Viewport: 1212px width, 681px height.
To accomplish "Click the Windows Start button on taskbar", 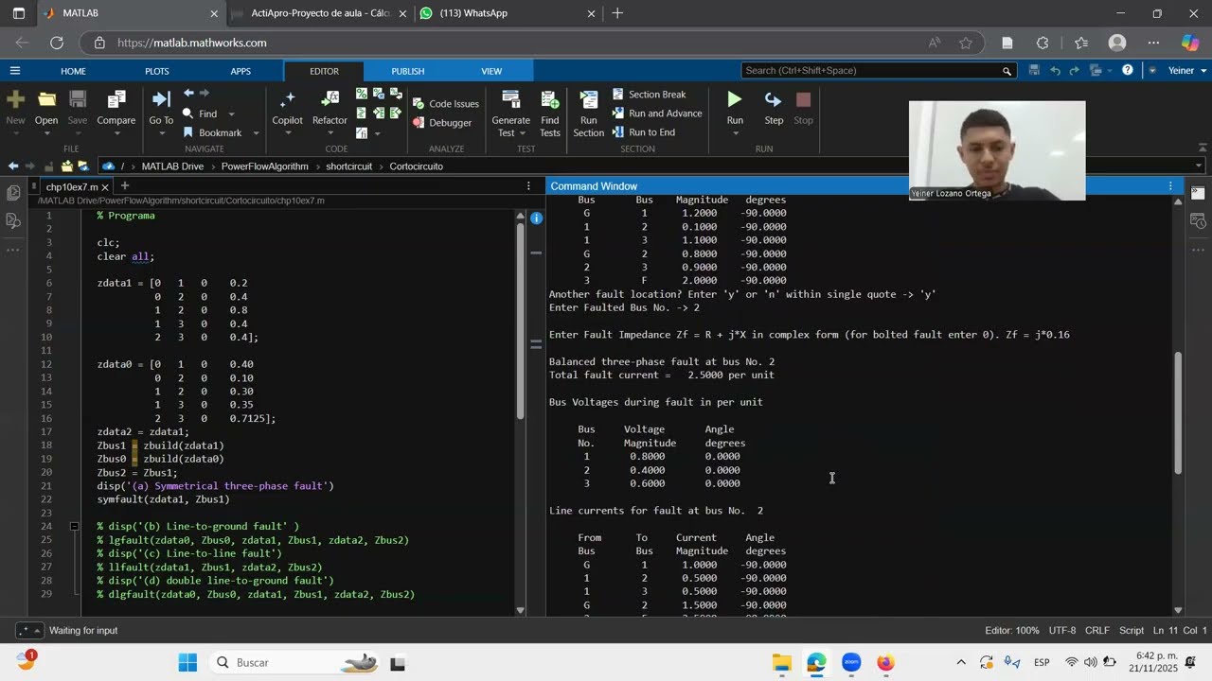I will [187, 662].
